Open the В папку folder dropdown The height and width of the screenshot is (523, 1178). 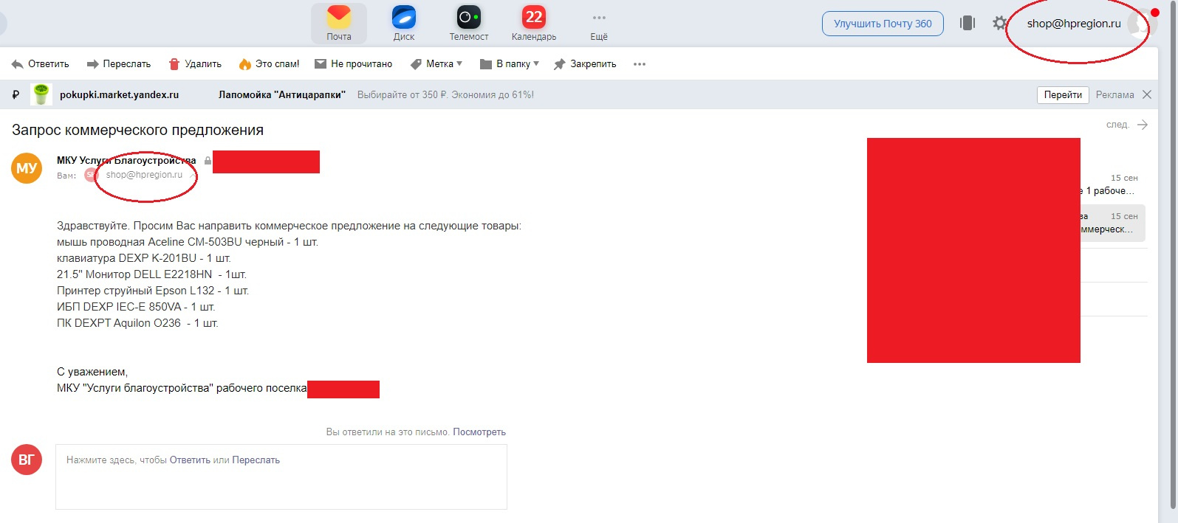[x=510, y=64]
